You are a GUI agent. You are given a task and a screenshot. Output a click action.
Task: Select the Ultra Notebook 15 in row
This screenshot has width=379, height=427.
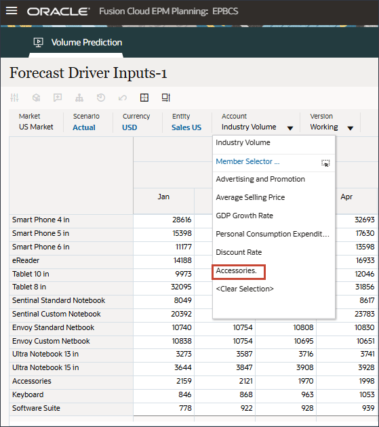(x=71, y=369)
